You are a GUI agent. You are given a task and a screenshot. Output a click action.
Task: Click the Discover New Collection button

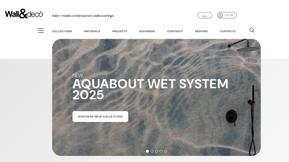click(100, 116)
